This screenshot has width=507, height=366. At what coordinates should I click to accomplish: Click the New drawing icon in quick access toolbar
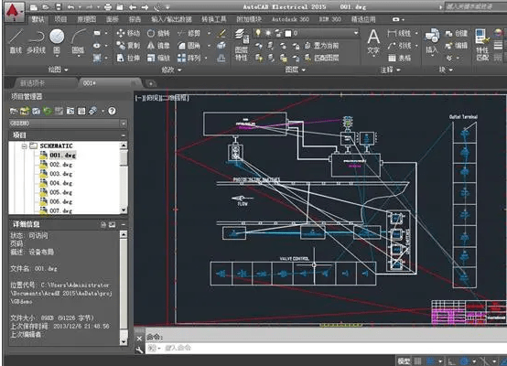pos(34,6)
